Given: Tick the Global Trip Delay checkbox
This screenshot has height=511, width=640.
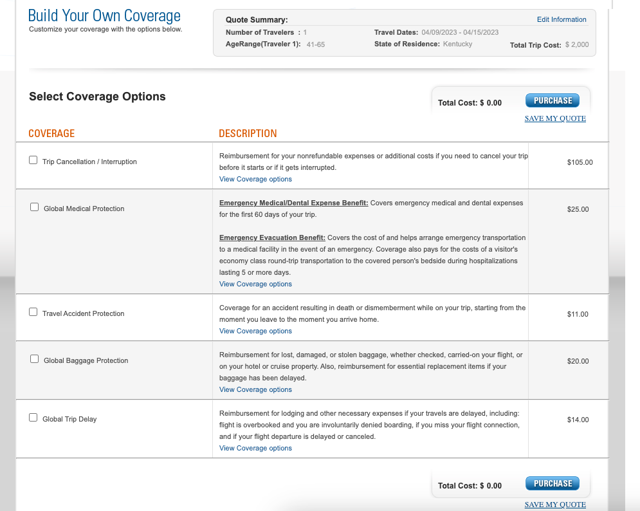Looking at the screenshot, I should click(33, 417).
